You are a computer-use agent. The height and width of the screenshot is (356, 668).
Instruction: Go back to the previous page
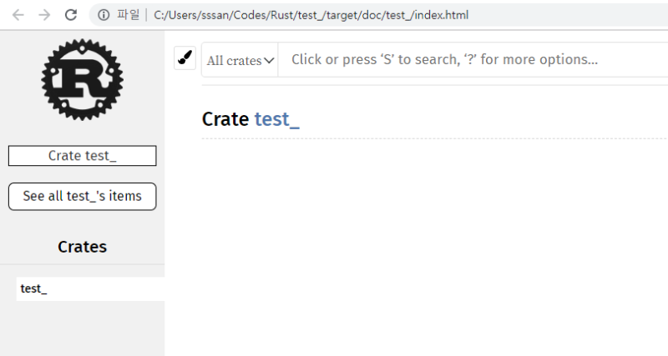(x=18, y=15)
